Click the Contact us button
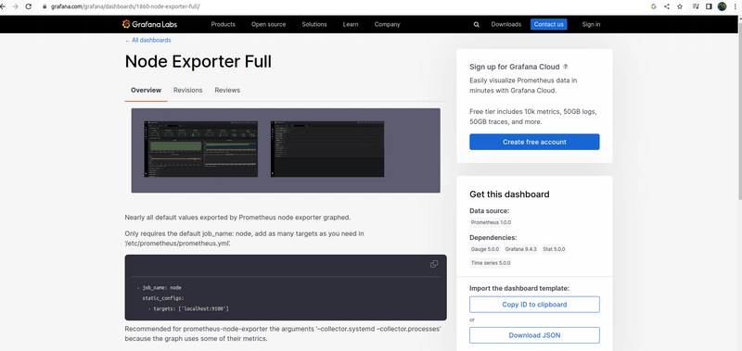This screenshot has height=351, width=742. 548,25
